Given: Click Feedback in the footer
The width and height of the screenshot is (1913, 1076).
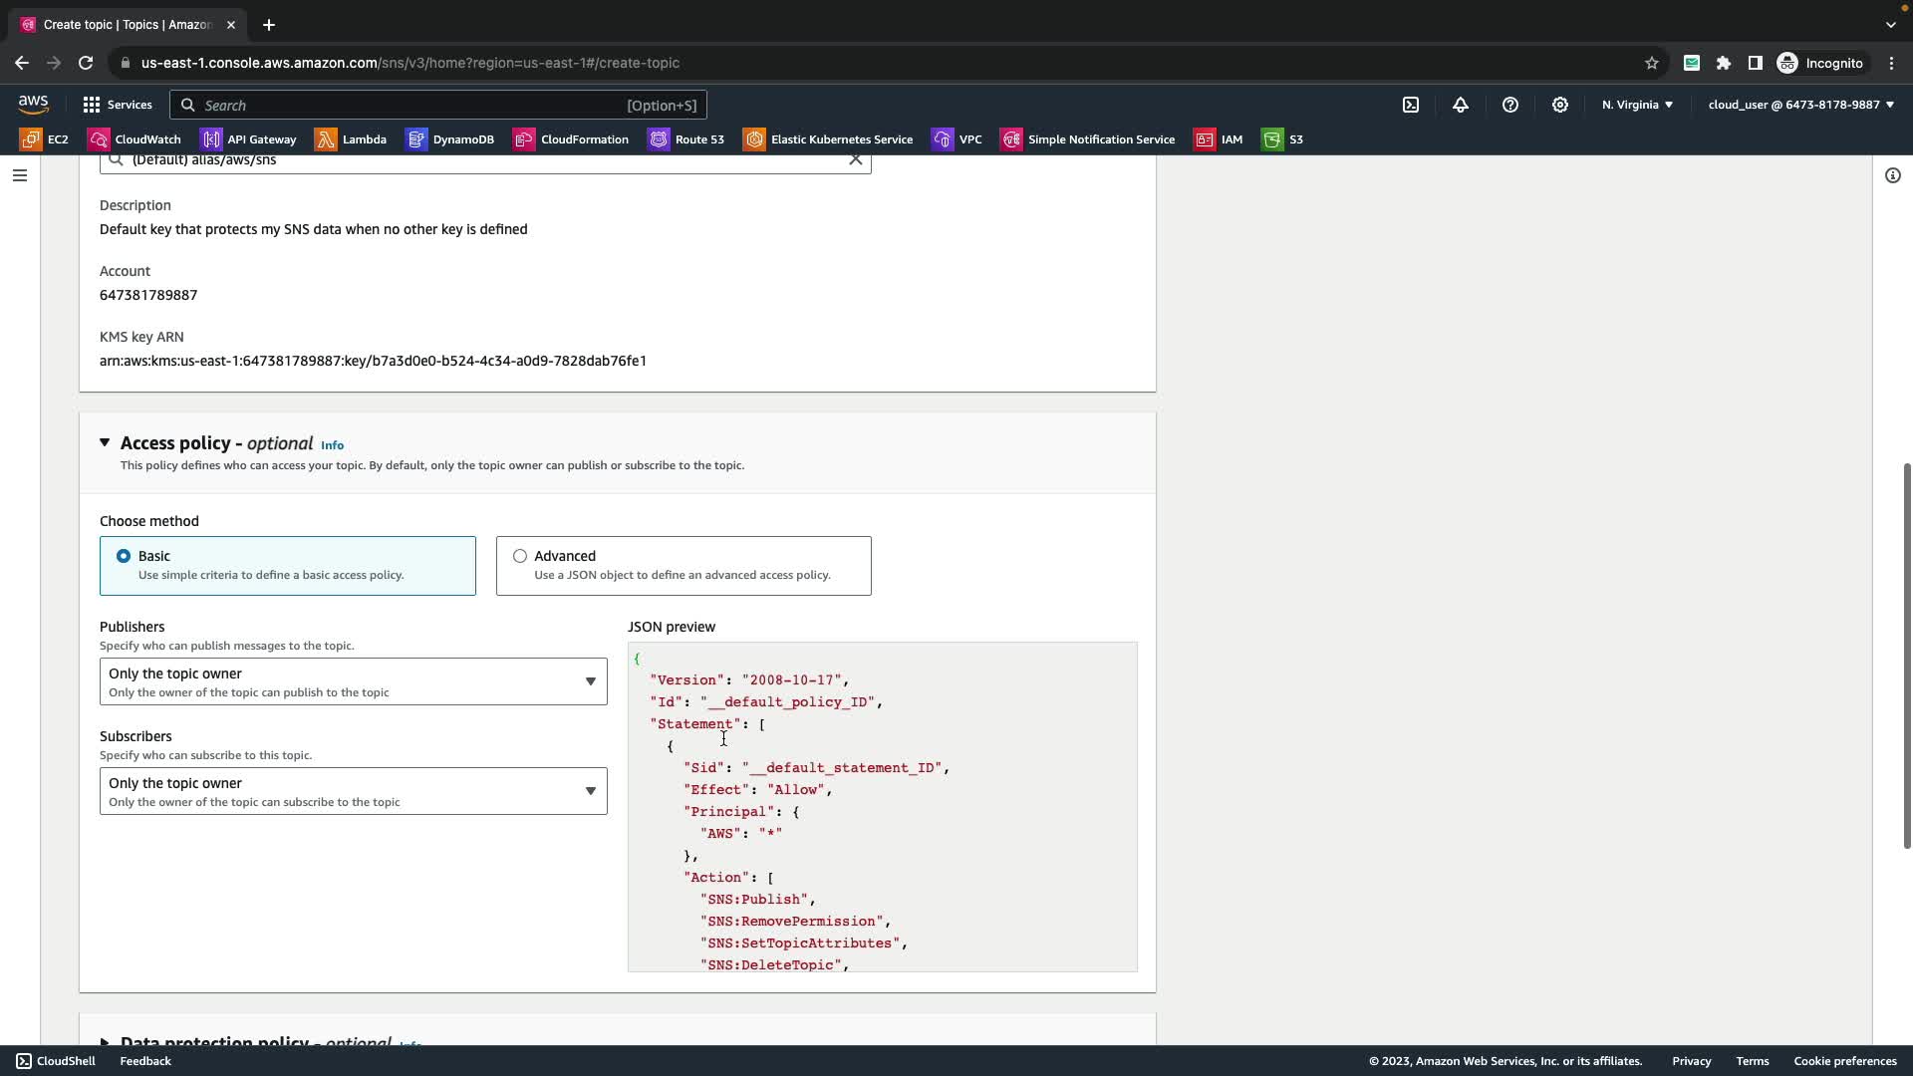Looking at the screenshot, I should [x=145, y=1061].
